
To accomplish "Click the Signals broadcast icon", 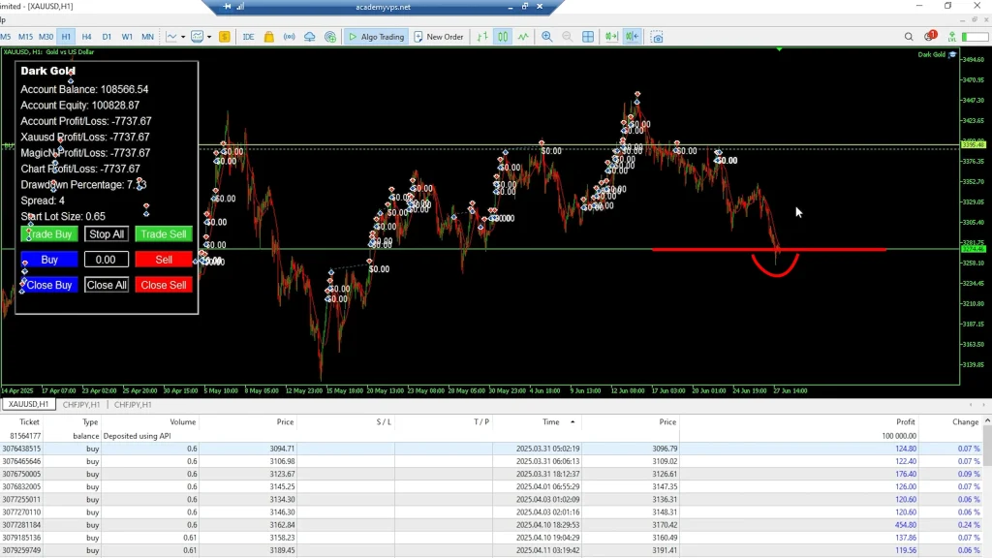I will (289, 37).
